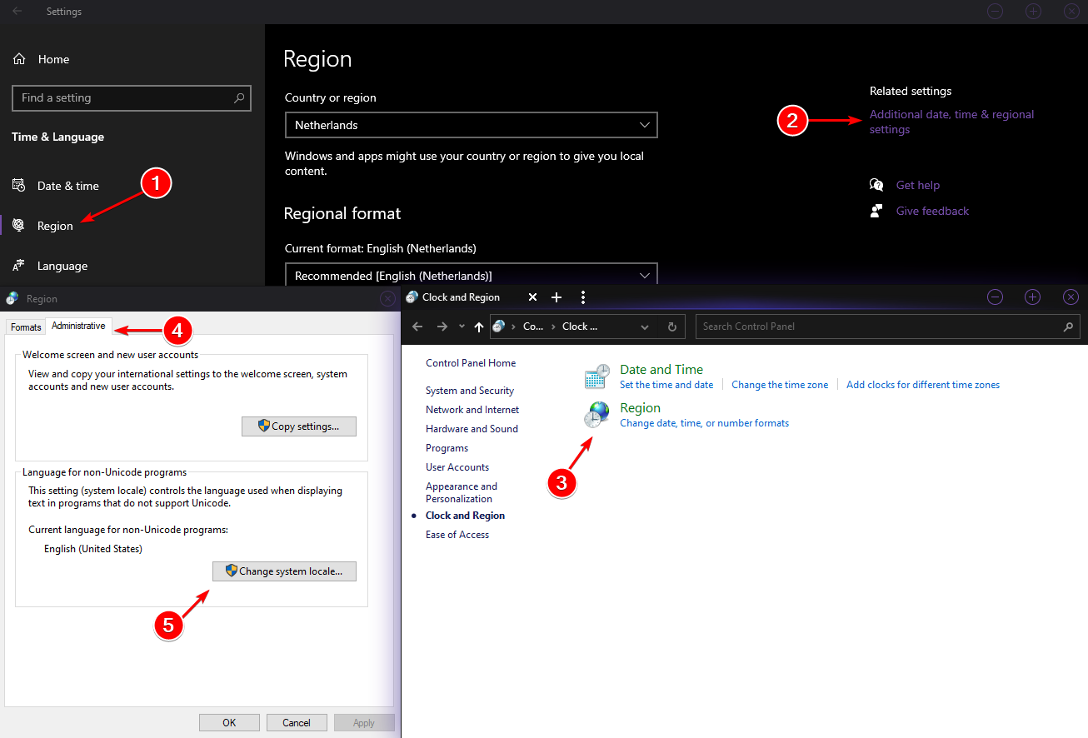Click the Date and Time calendar clock icon
This screenshot has width=1088, height=738.
[x=596, y=376]
